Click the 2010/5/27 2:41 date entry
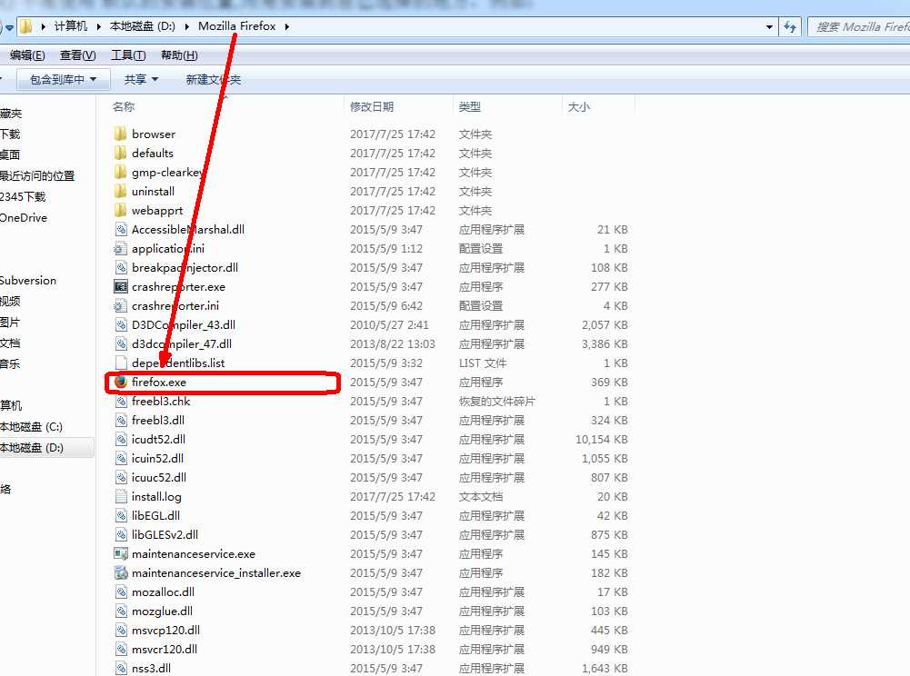This screenshot has height=676, width=910. point(389,325)
